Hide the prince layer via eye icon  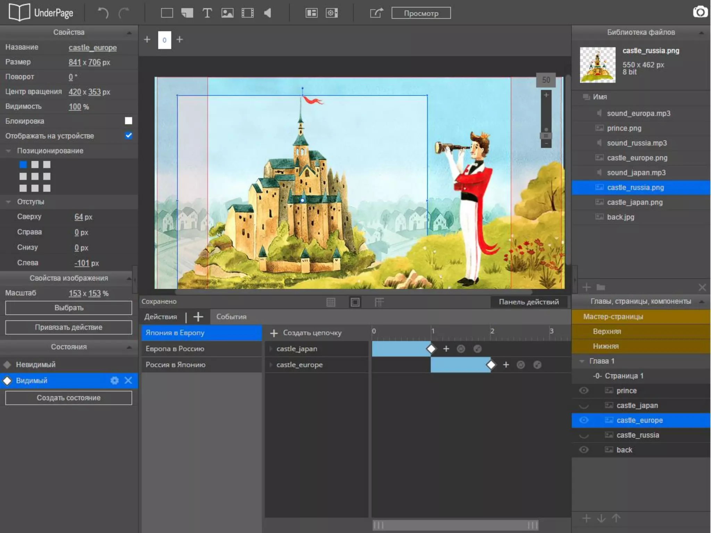(584, 391)
